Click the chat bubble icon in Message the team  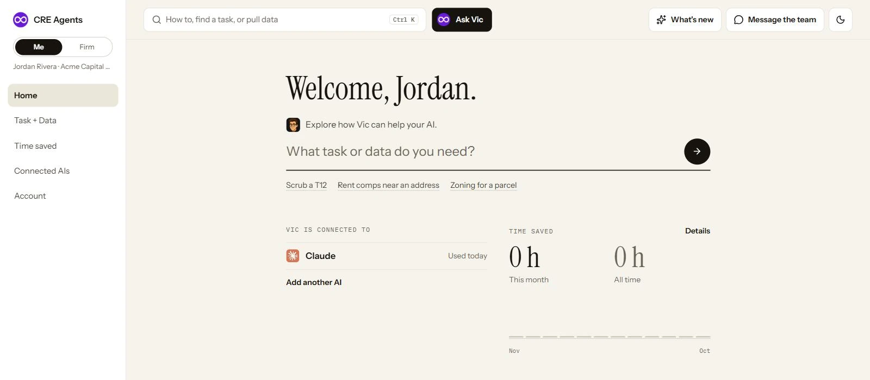pyautogui.click(x=738, y=20)
